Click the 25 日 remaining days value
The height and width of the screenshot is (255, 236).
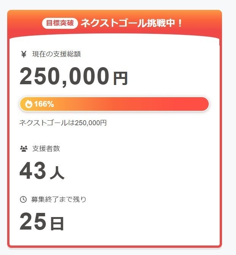(x=42, y=222)
